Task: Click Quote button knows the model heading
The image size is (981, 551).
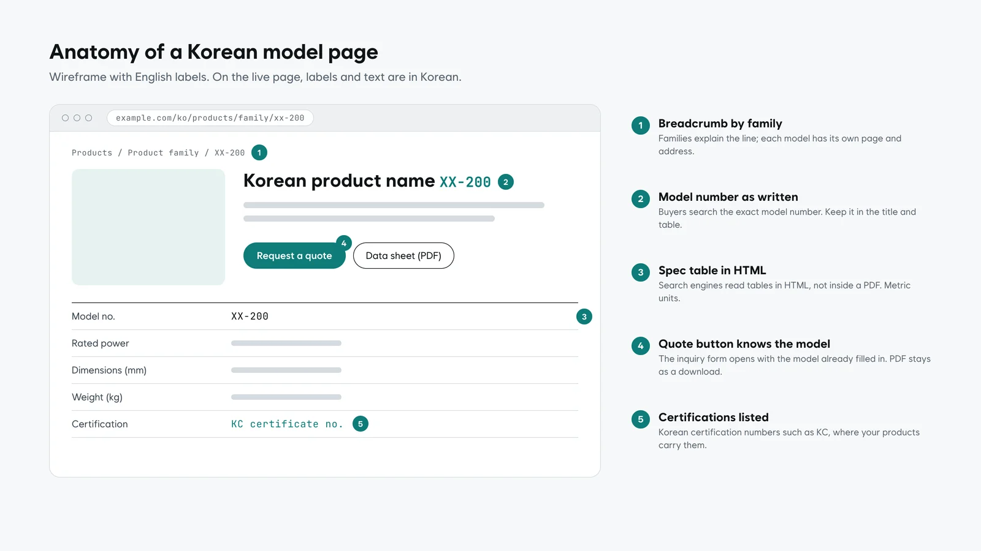Action: pos(744,344)
